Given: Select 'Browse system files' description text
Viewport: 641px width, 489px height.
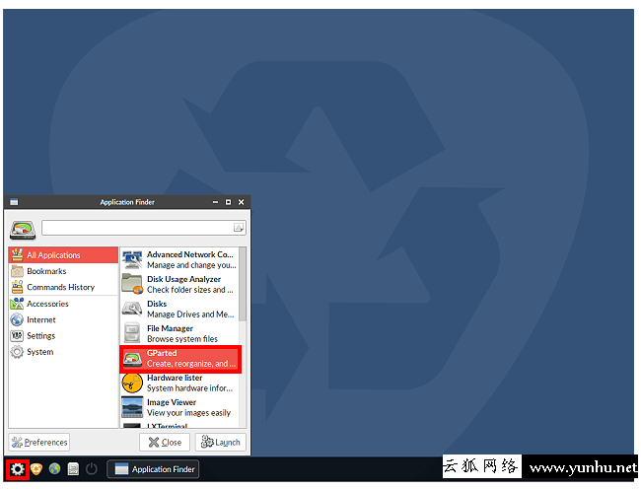Looking at the screenshot, I should coord(182,339).
